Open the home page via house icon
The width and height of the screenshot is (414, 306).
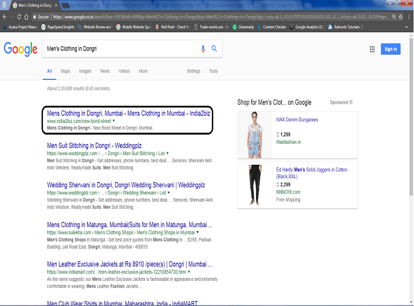(26, 17)
